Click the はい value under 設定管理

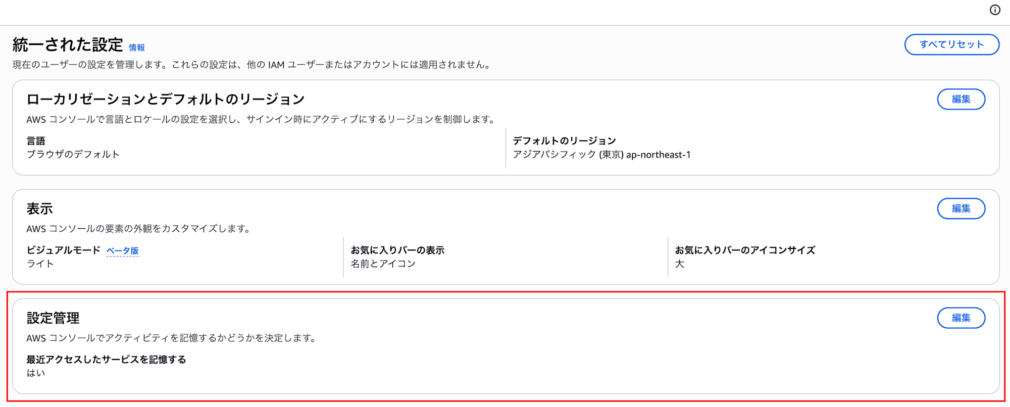coord(36,373)
